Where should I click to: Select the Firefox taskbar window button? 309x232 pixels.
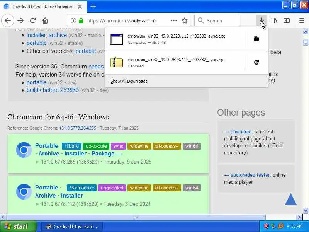pos(72,227)
